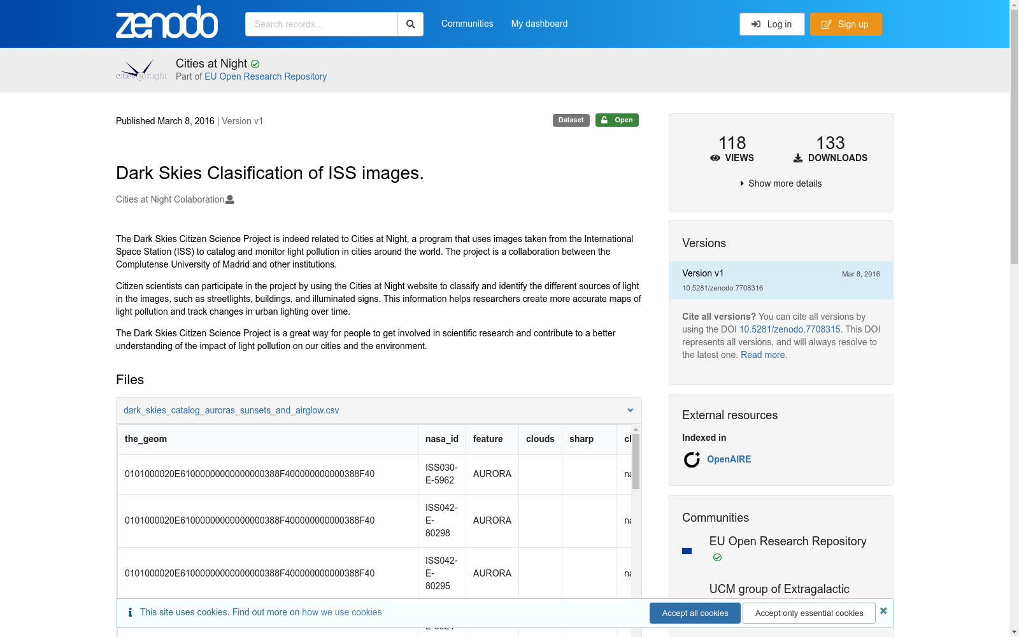The width and height of the screenshot is (1019, 637).
Task: Click the OpenAIRE logo icon
Action: point(692,459)
